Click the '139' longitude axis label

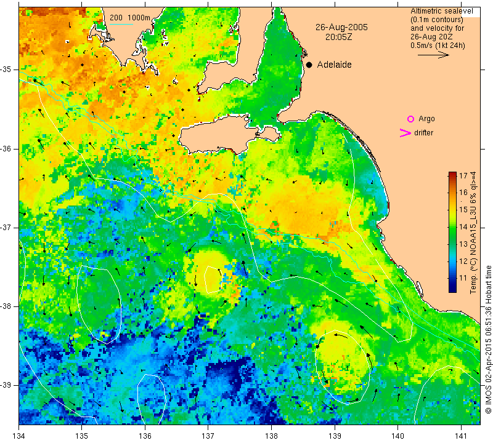point(335,436)
